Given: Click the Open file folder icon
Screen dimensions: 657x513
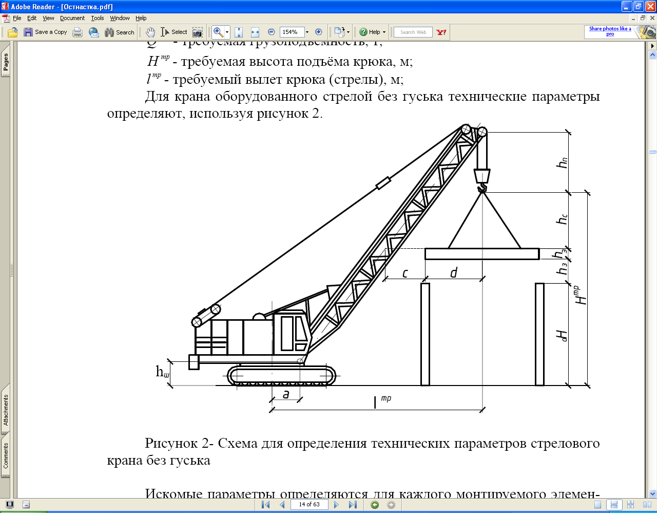Looking at the screenshot, I should pos(13,32).
